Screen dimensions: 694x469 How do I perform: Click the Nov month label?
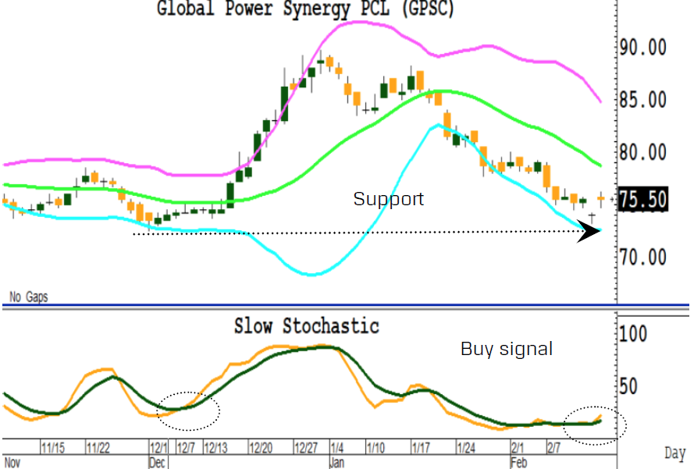tap(12, 463)
